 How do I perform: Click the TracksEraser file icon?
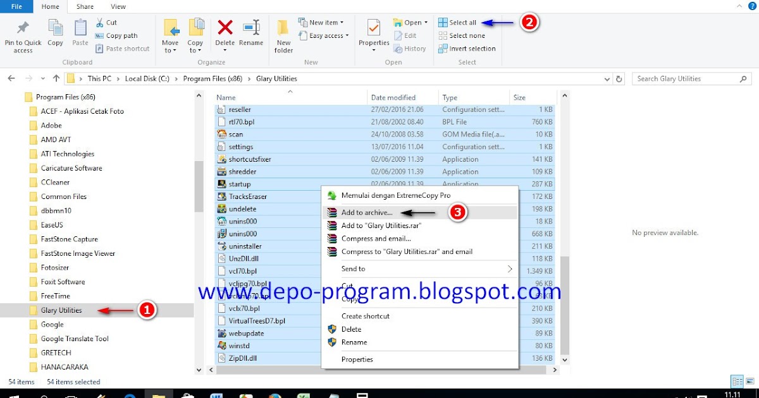[221, 196]
